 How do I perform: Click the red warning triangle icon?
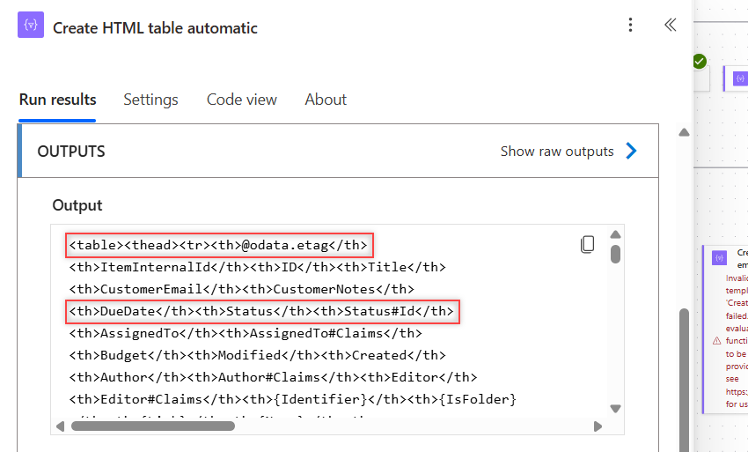click(x=716, y=341)
